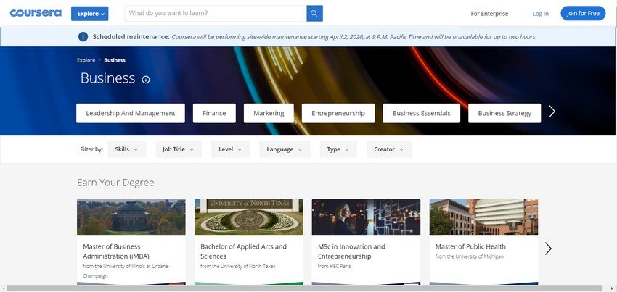Click 'Scheduled maintenance:' bold text
This screenshot has width=617, height=292.
(x=131, y=37)
